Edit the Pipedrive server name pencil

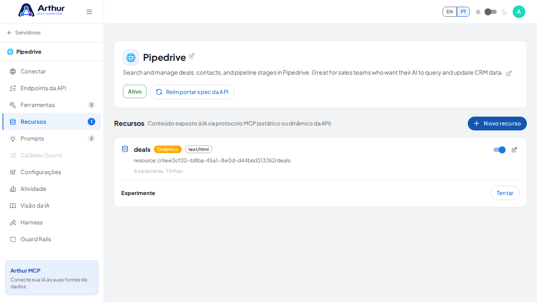click(x=192, y=56)
